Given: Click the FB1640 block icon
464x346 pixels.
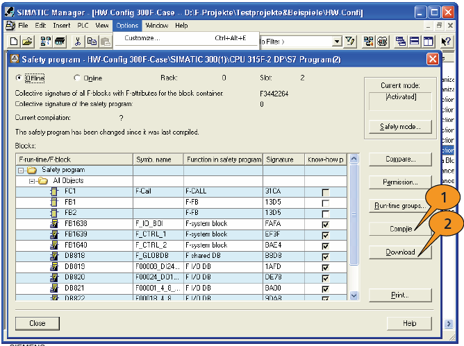Looking at the screenshot, I should coord(54,245).
